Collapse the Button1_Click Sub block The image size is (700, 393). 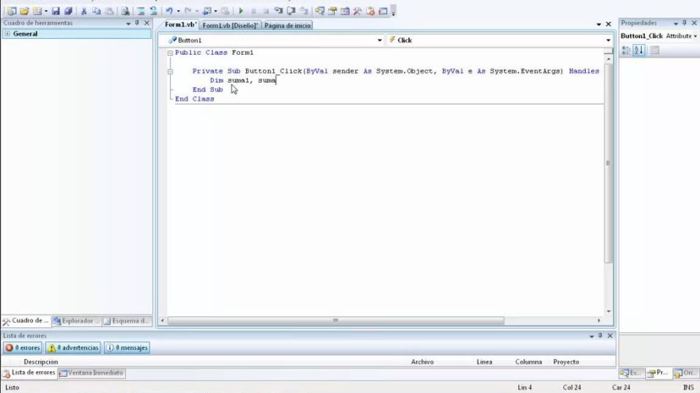[170, 72]
